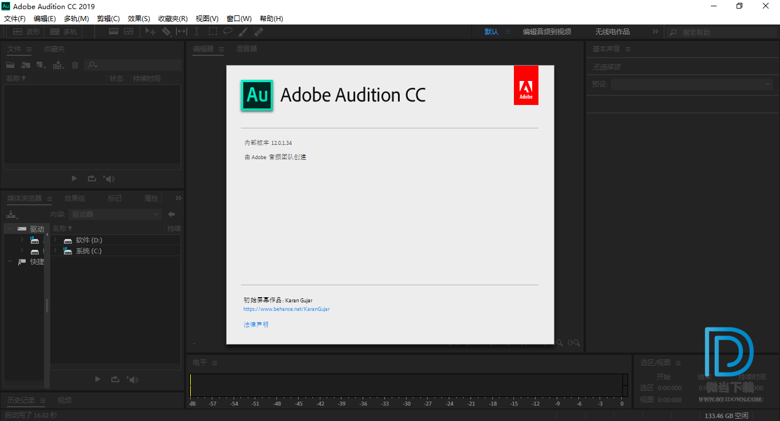Click the 持续时间 column header

tap(147, 79)
